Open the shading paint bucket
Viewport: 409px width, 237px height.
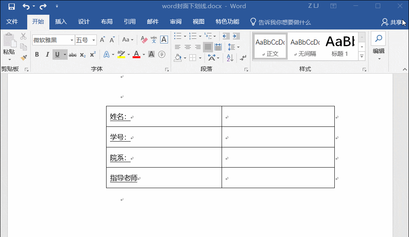[178, 57]
